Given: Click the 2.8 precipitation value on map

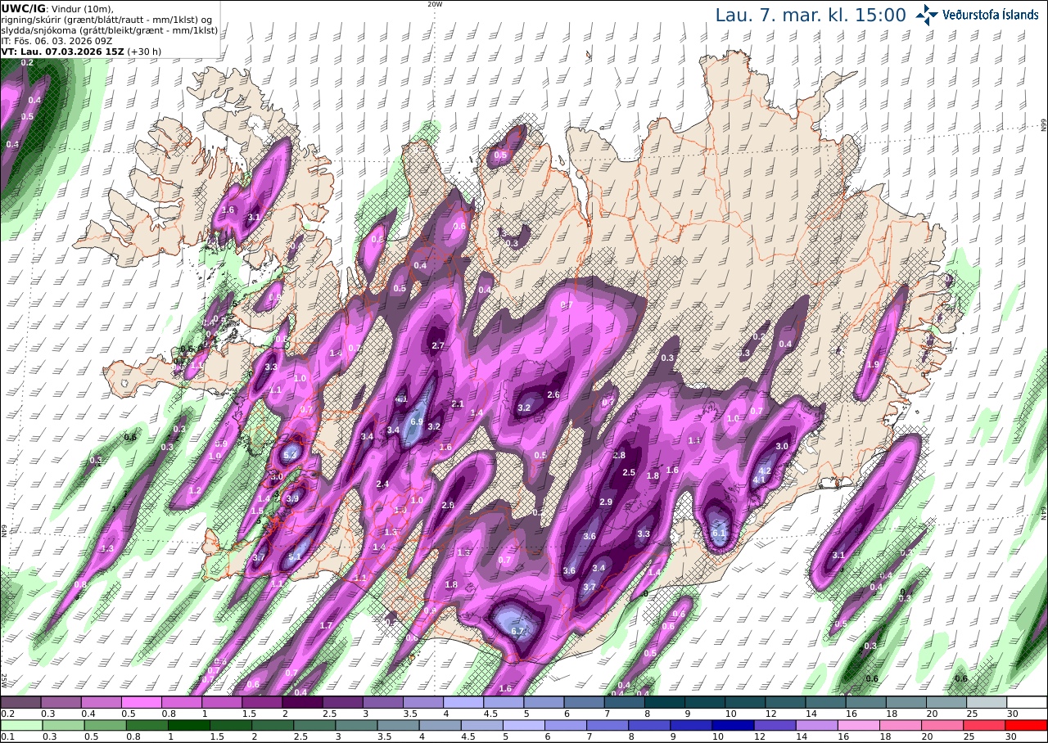Looking at the screenshot, I should pyautogui.click(x=619, y=455).
